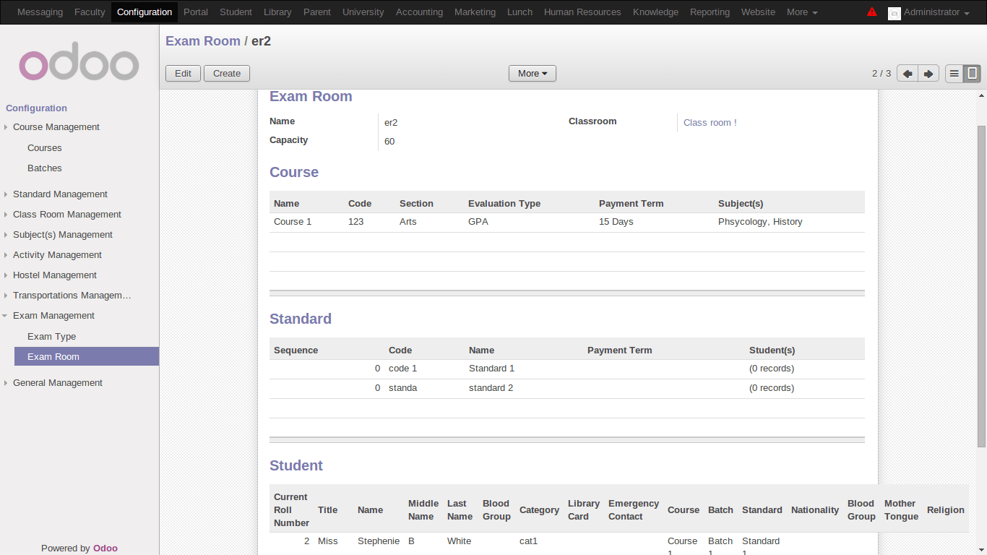The width and height of the screenshot is (987, 555).
Task: Go to previous record arrow
Action: click(x=908, y=74)
